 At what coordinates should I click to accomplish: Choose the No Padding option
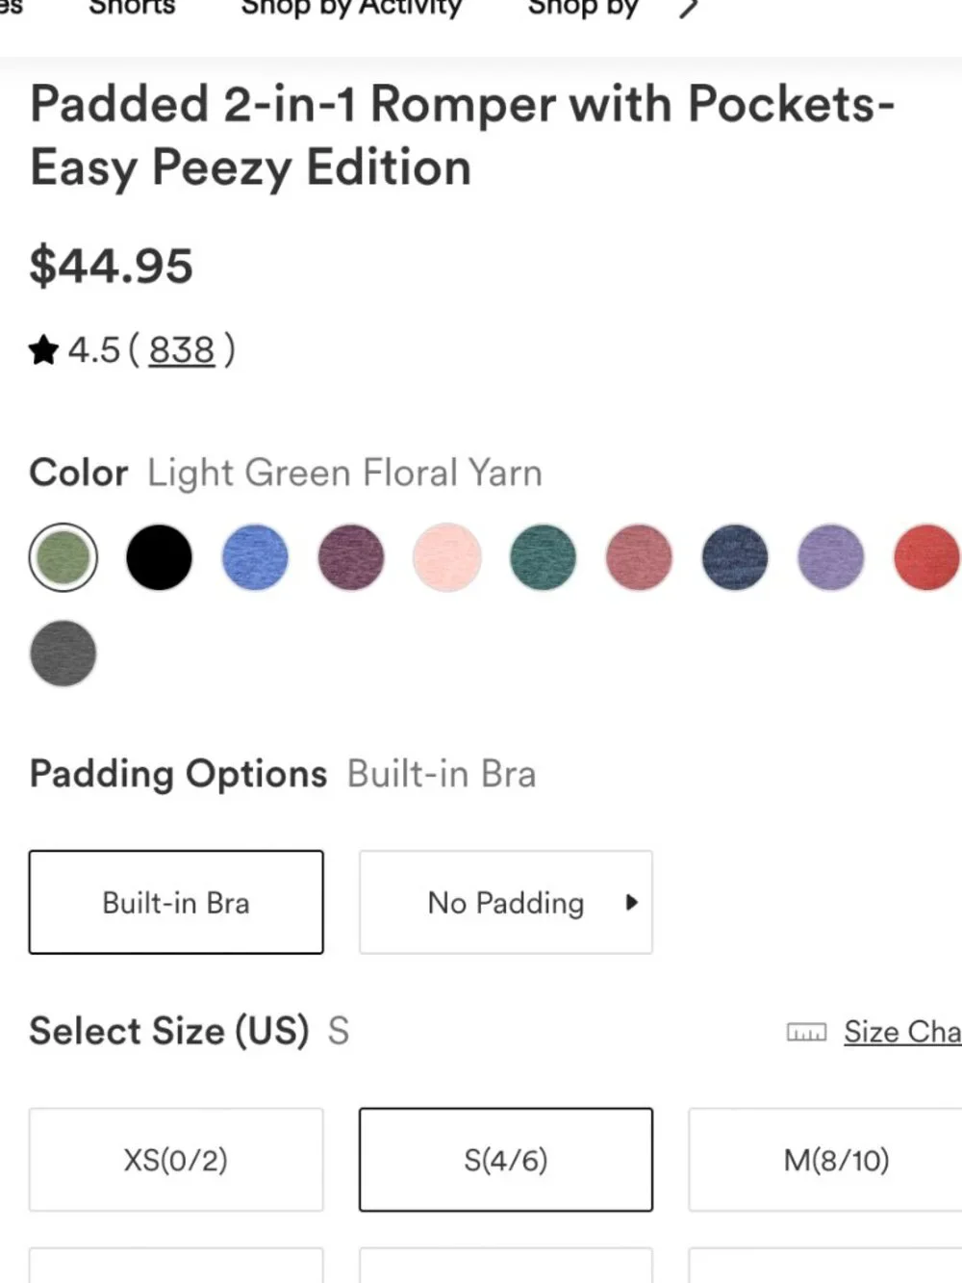click(x=506, y=902)
